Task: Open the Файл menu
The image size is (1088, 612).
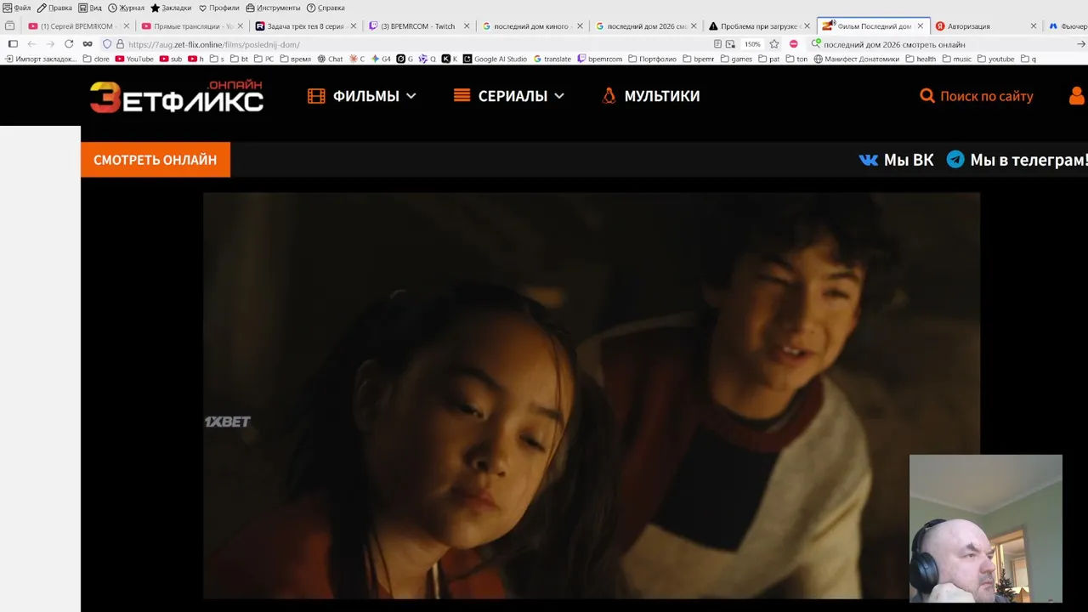Action: click(17, 8)
